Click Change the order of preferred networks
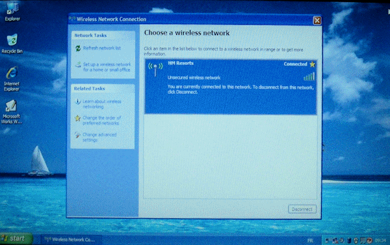The width and height of the screenshot is (390, 245). (x=102, y=121)
